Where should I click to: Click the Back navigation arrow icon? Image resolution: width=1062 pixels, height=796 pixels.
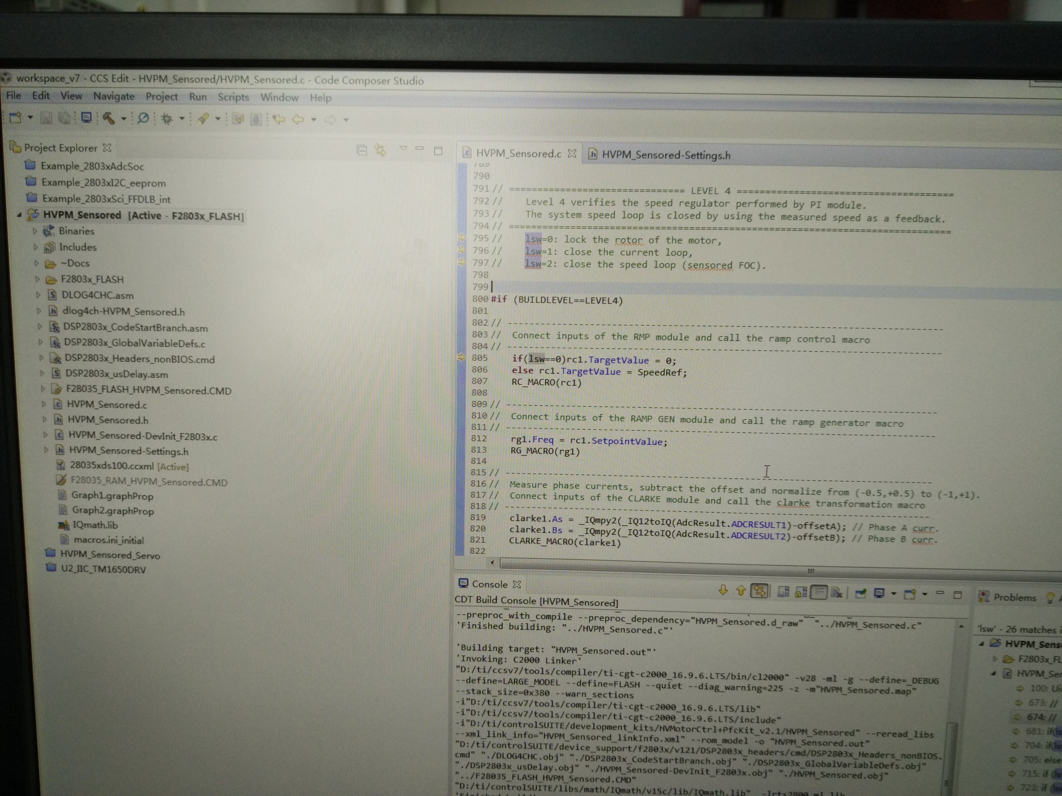298,119
